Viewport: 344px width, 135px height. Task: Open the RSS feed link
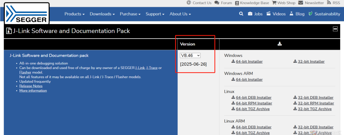click(333, 3)
